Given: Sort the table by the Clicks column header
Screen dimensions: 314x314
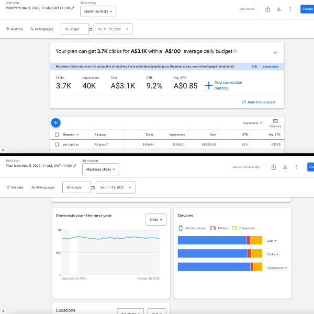Looking at the screenshot, I should [149, 134].
